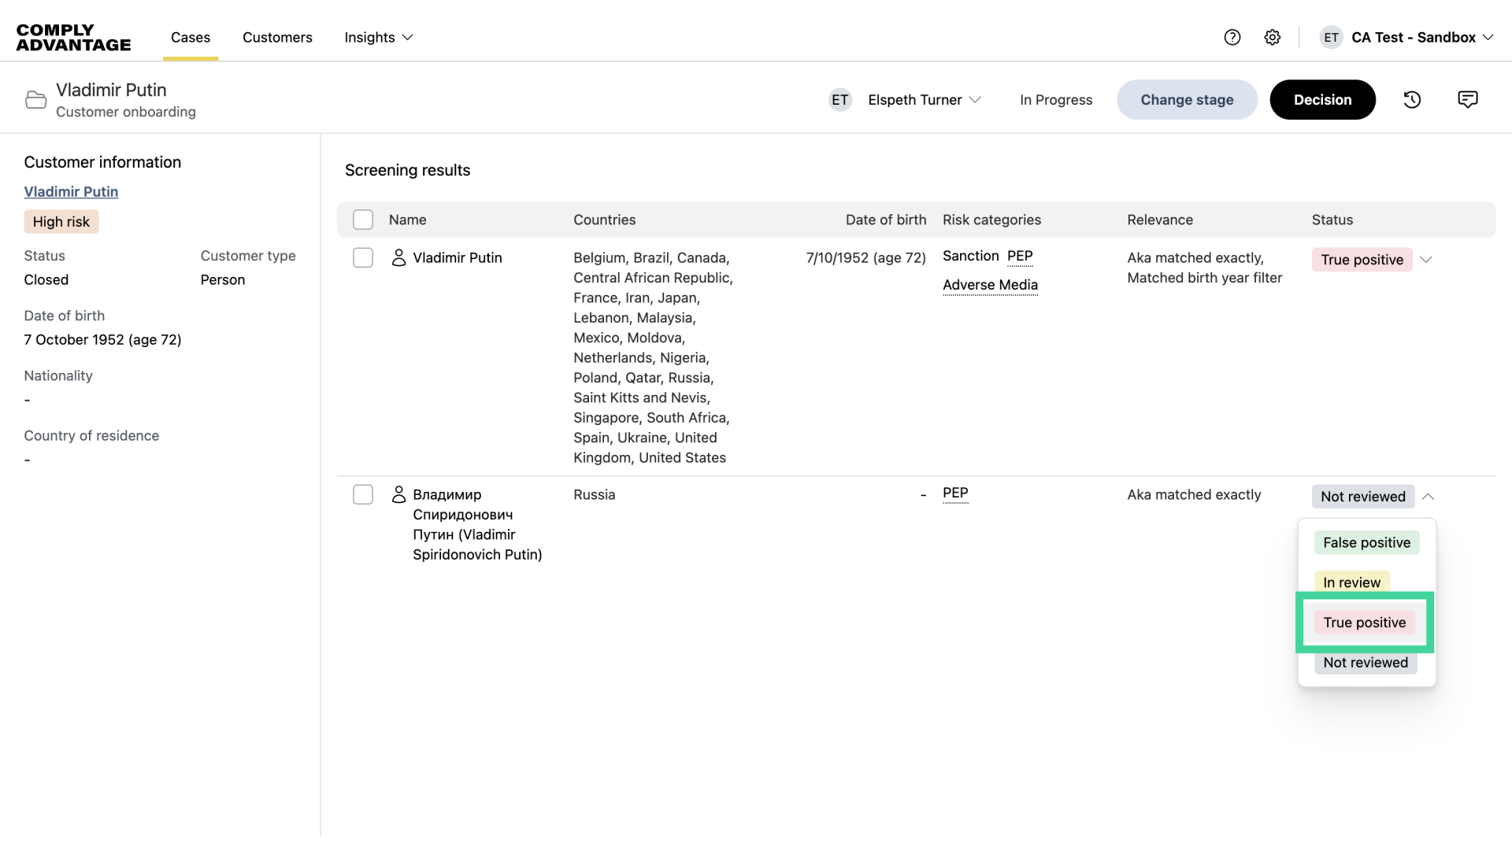
Task: Click the black Decision button
Action: tap(1322, 100)
